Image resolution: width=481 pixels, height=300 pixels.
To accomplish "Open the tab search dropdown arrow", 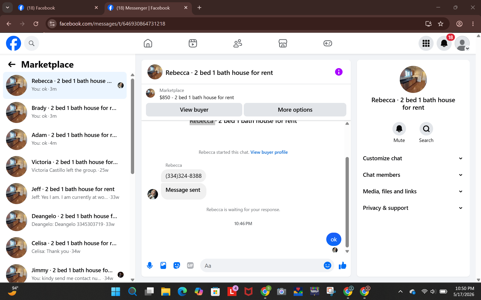I will [8, 8].
